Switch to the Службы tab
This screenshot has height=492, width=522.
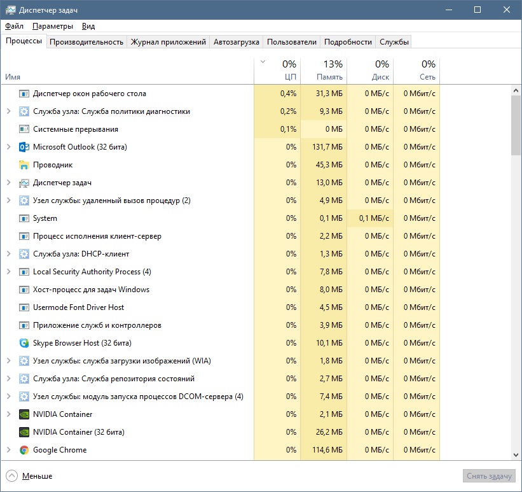(394, 42)
